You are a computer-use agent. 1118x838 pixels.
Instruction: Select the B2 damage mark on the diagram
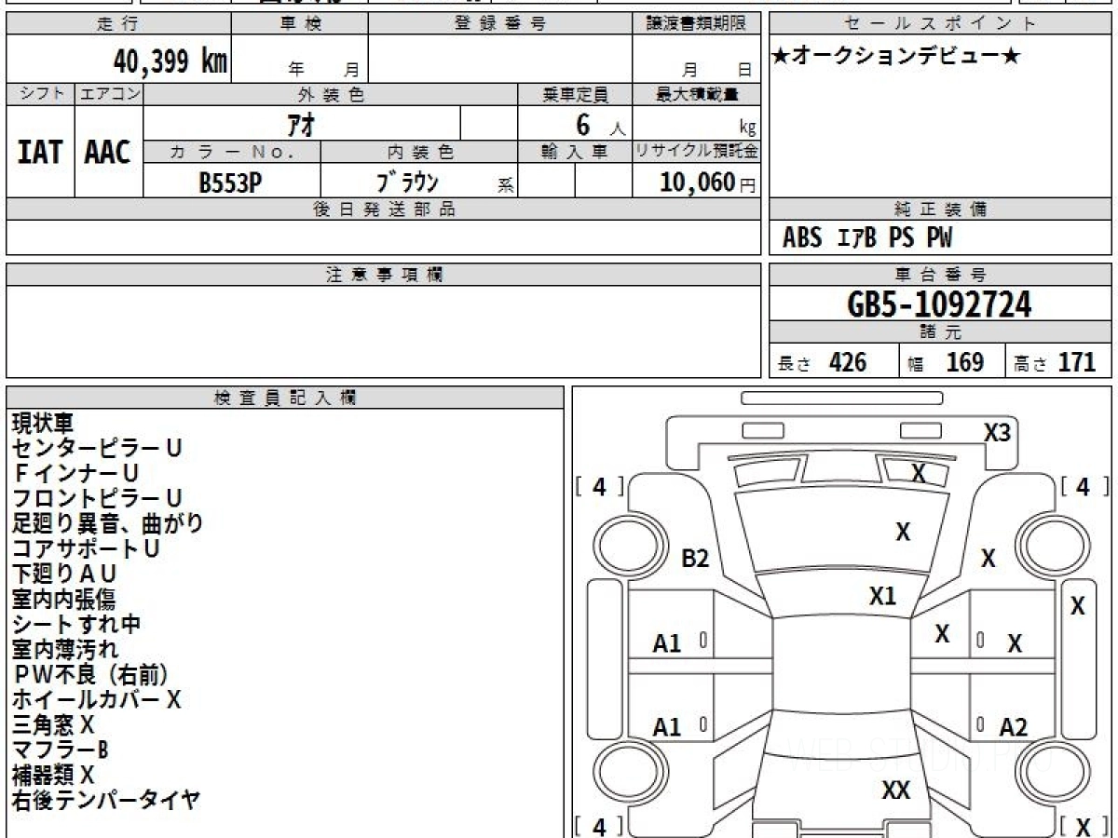tap(696, 559)
